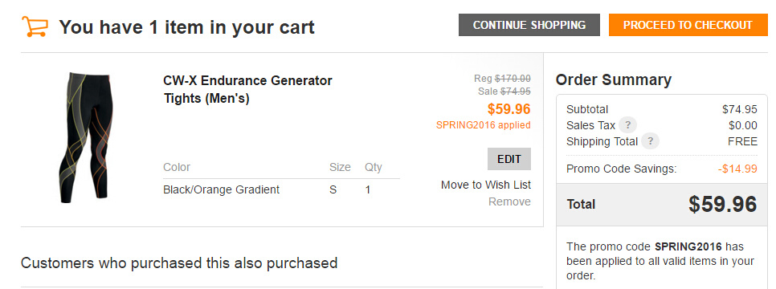This screenshot has width=776, height=289.
Task: Click the Order Summary heading
Action: [x=613, y=79]
